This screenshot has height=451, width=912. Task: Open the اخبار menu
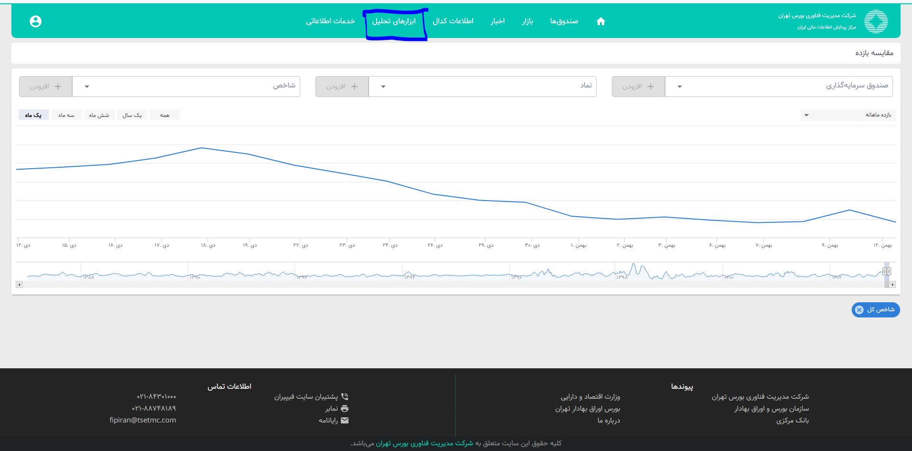coord(497,21)
